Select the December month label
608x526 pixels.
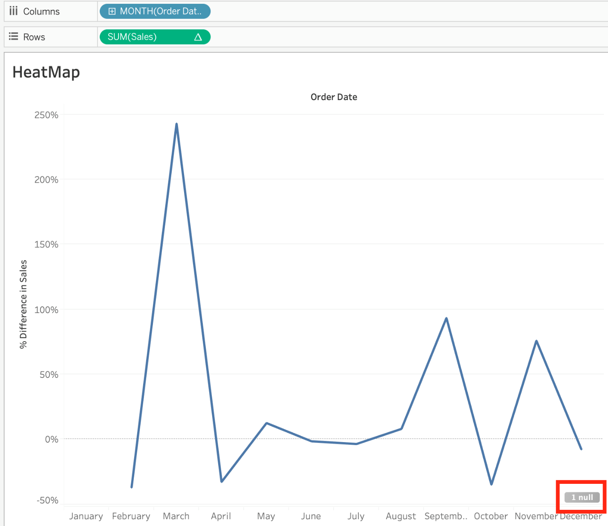click(x=581, y=516)
